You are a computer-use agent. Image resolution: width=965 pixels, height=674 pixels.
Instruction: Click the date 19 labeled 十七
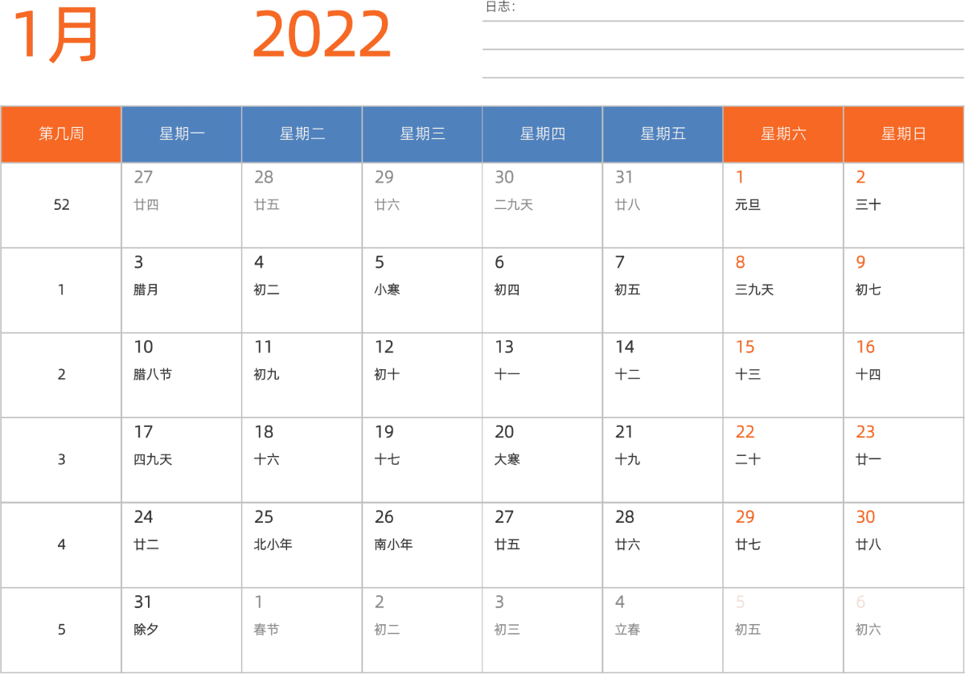[x=422, y=460]
